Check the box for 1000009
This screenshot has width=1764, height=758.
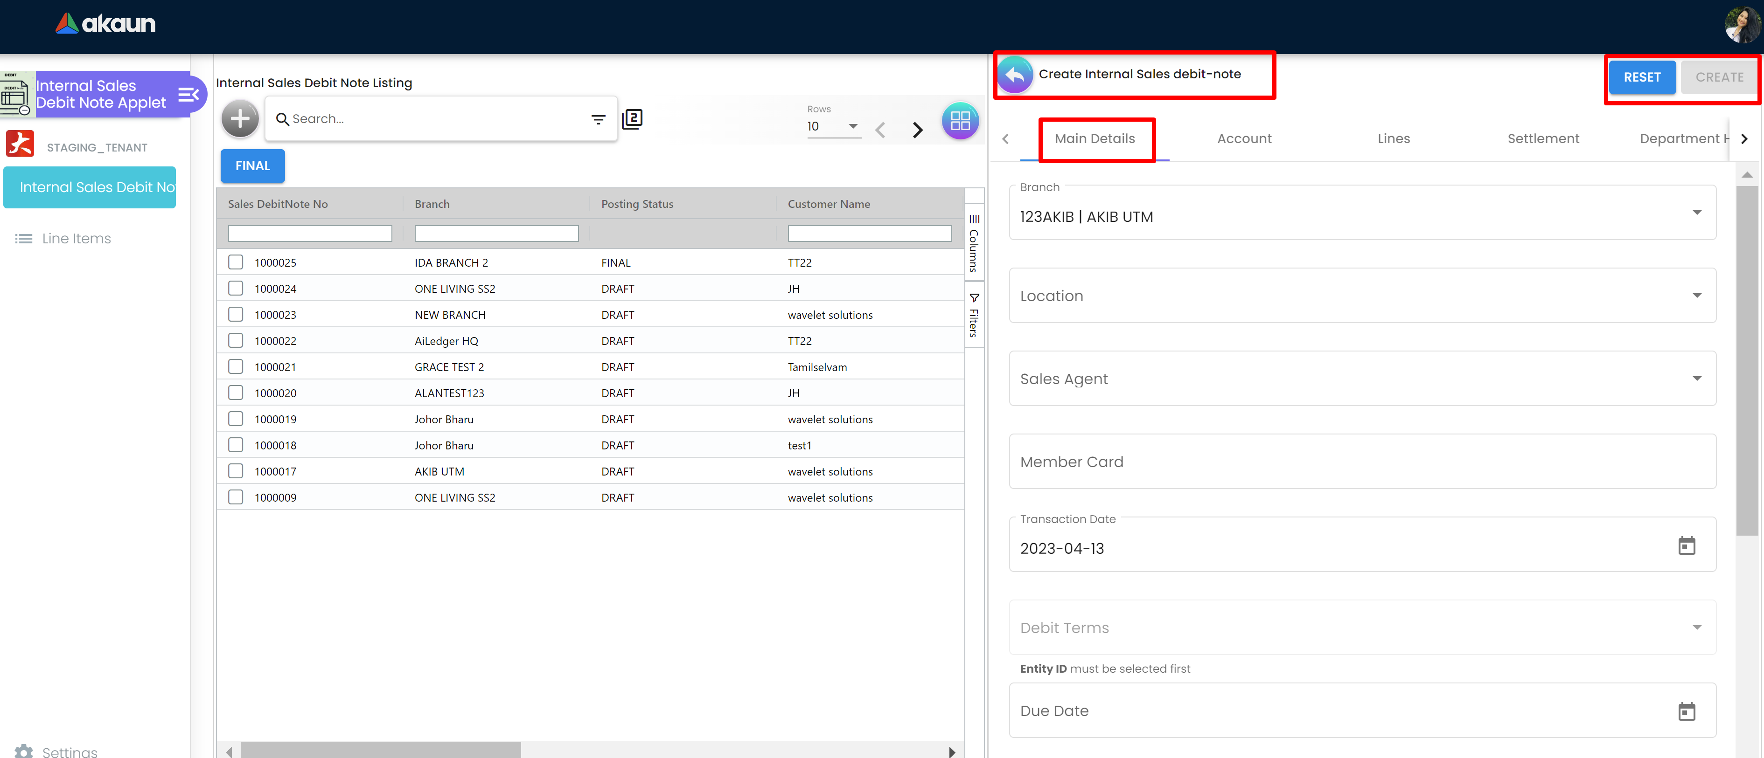pyautogui.click(x=236, y=497)
